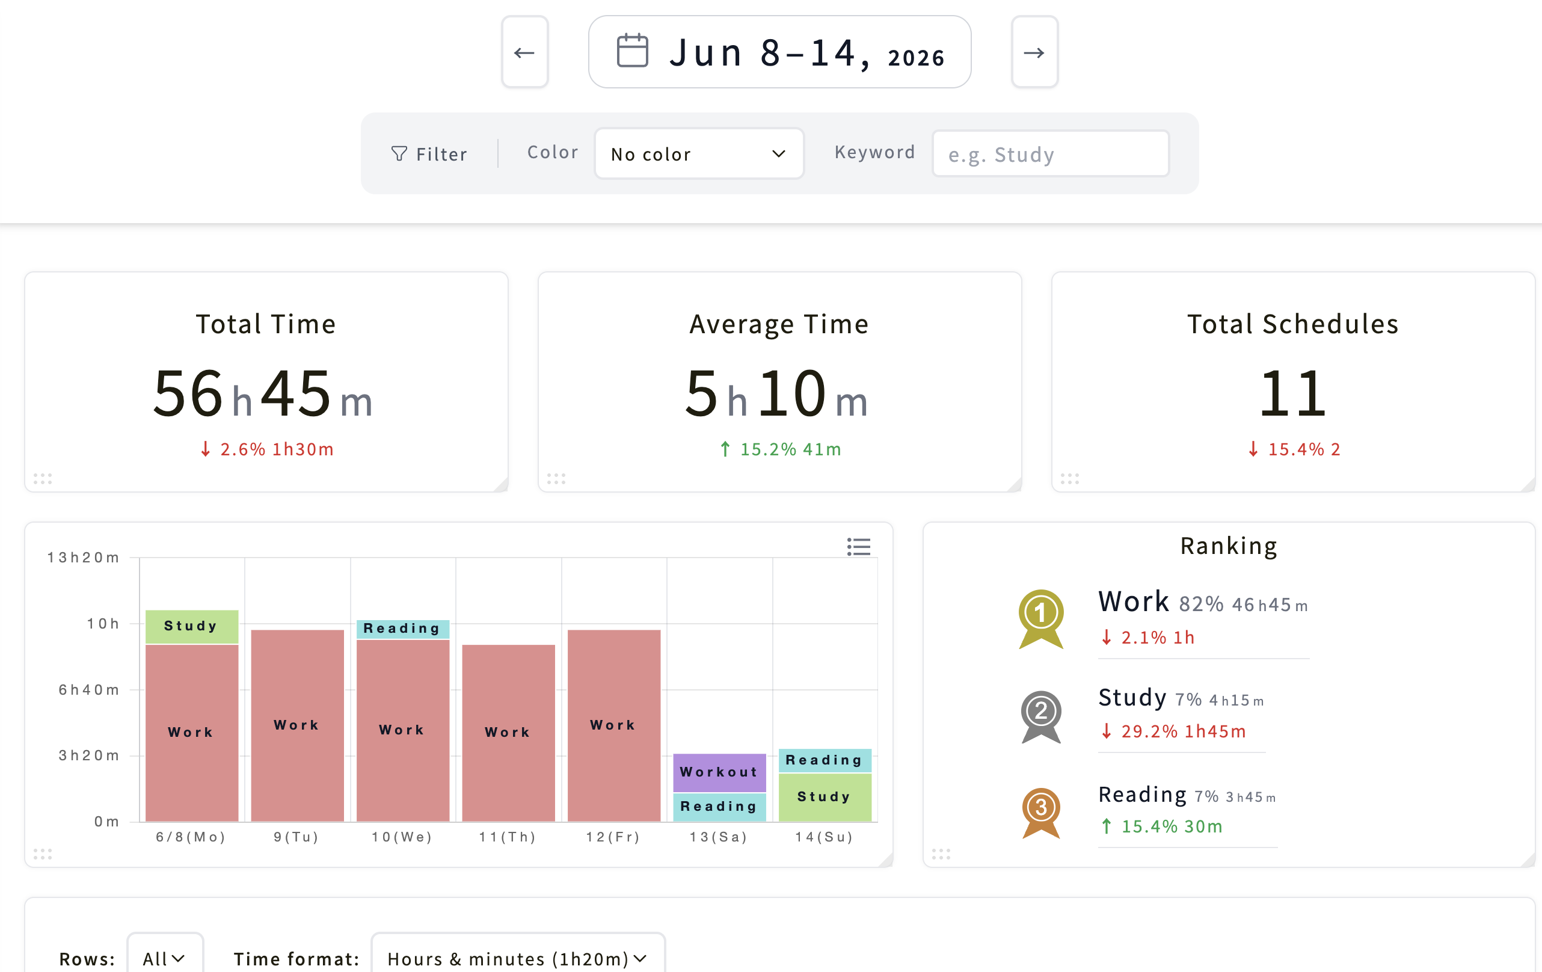The image size is (1542, 972).
Task: Click the bar chart card resize corner
Action: coord(886,860)
